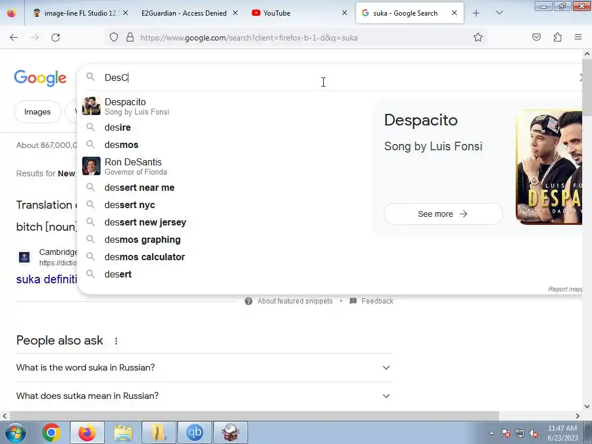Expand 'What does sutka mean in Russian?'
This screenshot has width=592, height=444.
[205, 396]
